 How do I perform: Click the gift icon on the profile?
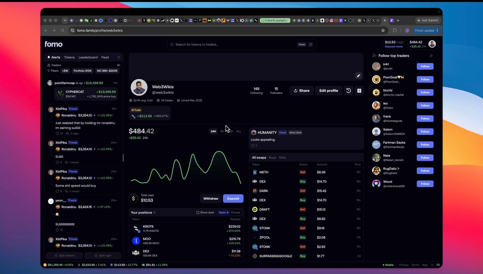coord(359,91)
